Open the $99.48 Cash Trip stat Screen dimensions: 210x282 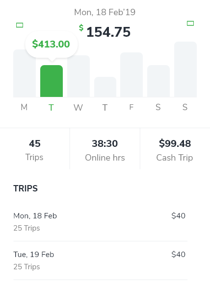click(x=175, y=149)
